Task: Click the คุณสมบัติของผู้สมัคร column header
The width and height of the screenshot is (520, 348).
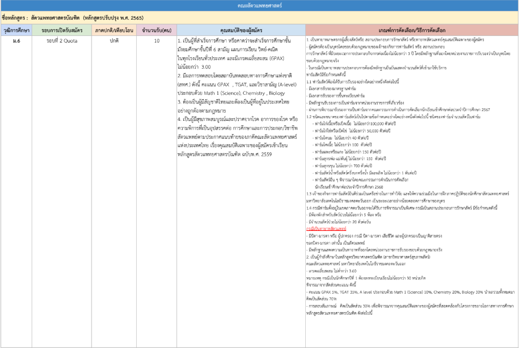Action: [x=240, y=30]
